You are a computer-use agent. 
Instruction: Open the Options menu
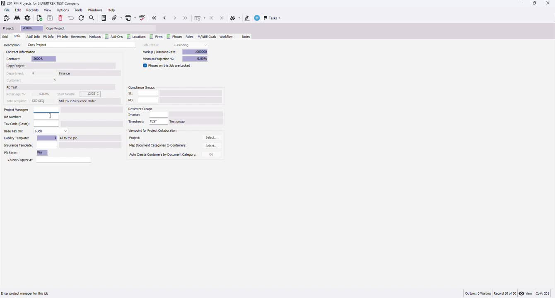tap(63, 10)
